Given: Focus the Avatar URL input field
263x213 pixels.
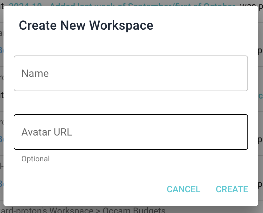Looking at the screenshot, I should [131, 132].
